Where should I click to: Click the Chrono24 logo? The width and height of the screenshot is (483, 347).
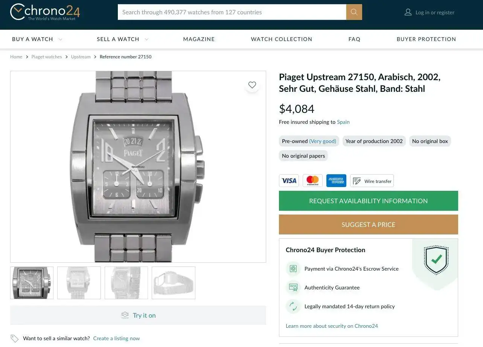45,12
